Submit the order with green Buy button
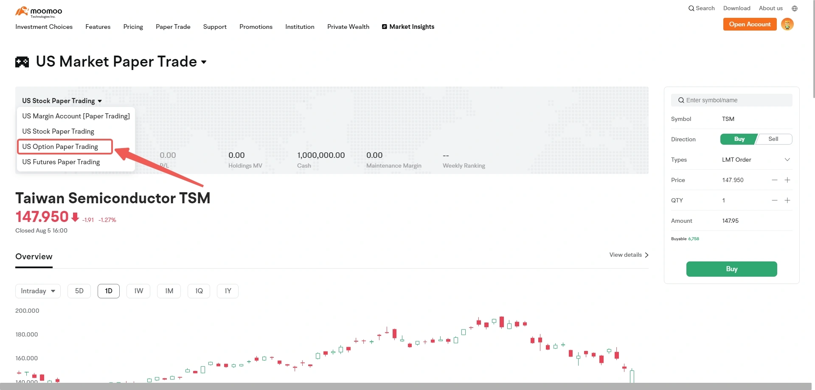 click(732, 269)
